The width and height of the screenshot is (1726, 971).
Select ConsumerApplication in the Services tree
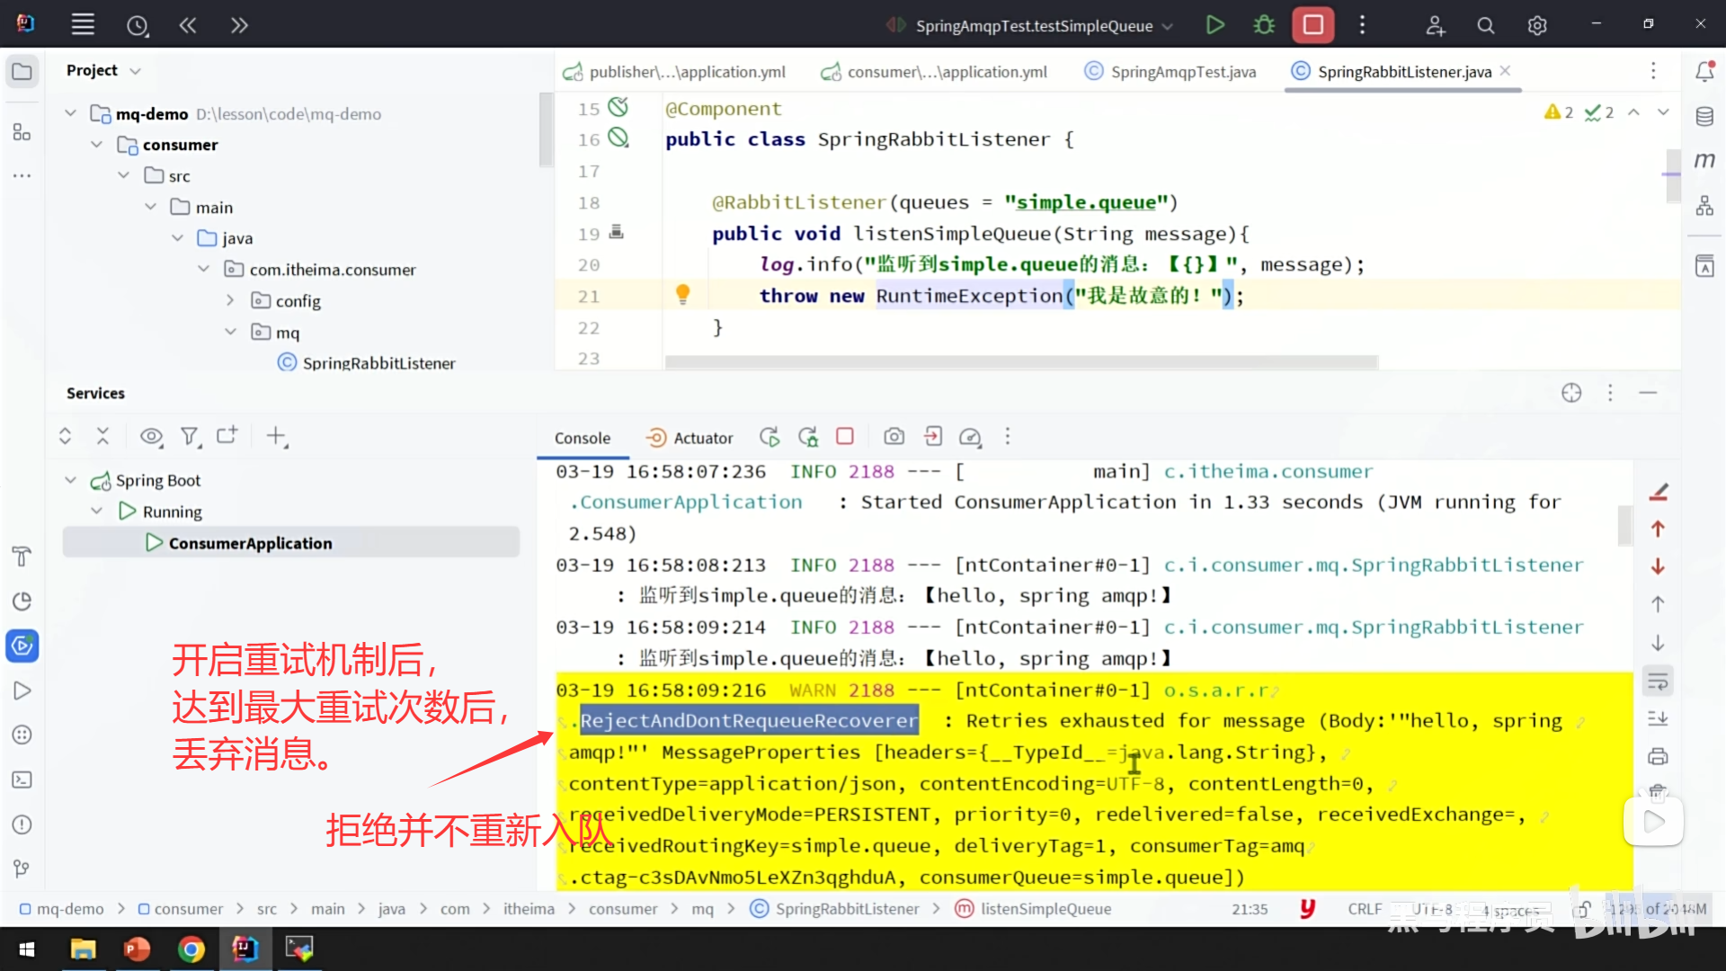(x=250, y=543)
